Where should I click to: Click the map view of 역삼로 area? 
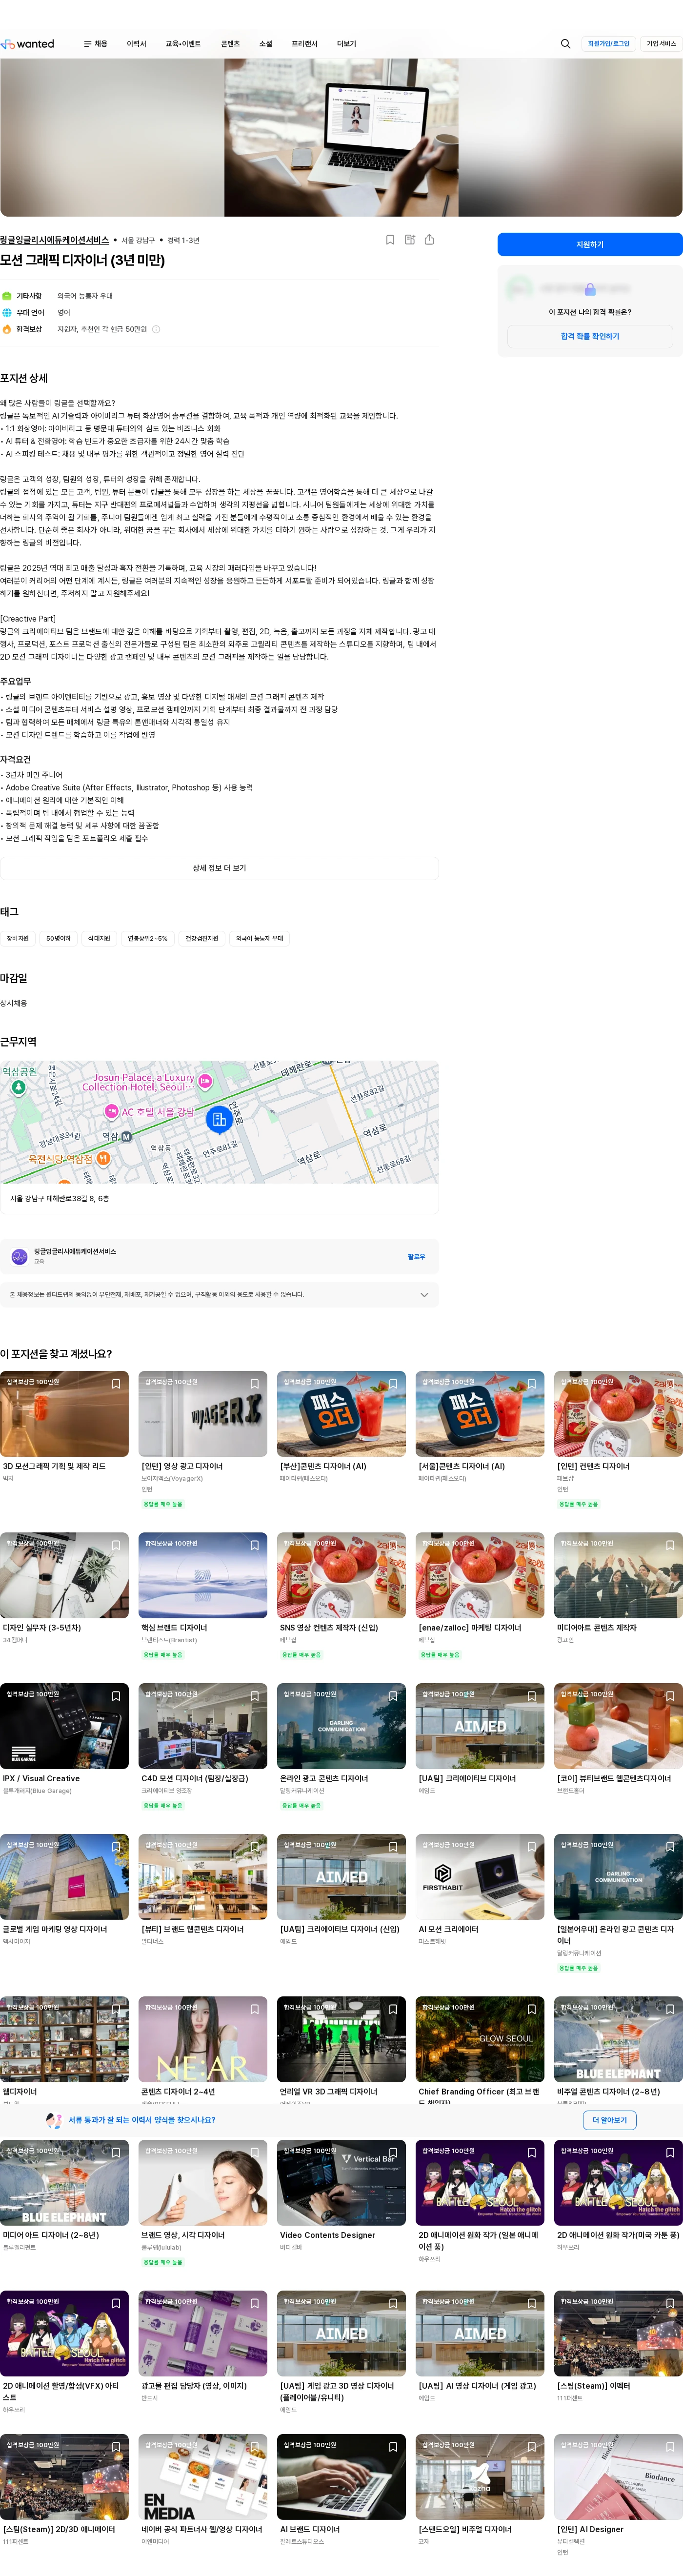(x=219, y=1122)
